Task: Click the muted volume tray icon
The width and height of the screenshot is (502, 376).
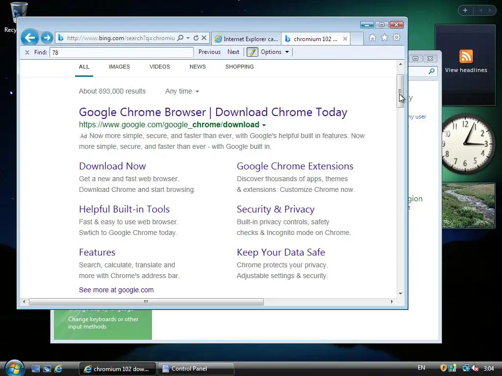Action: point(475,368)
